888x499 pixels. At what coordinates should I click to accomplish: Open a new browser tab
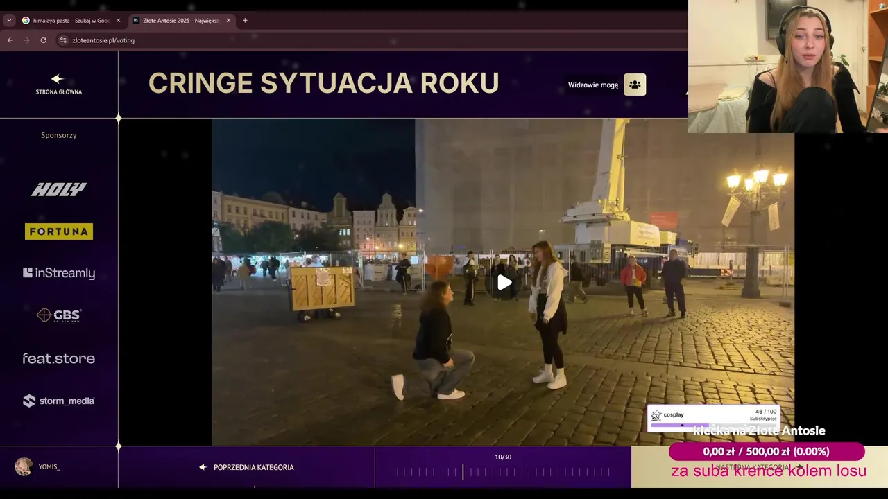[x=245, y=20]
